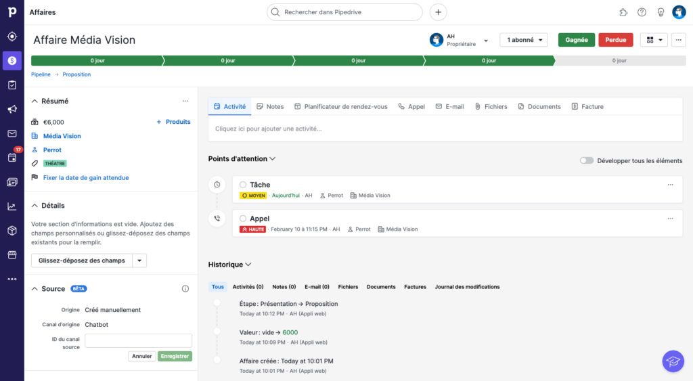Open the academy graduation cap button
The image size is (693, 381).
tap(673, 361)
